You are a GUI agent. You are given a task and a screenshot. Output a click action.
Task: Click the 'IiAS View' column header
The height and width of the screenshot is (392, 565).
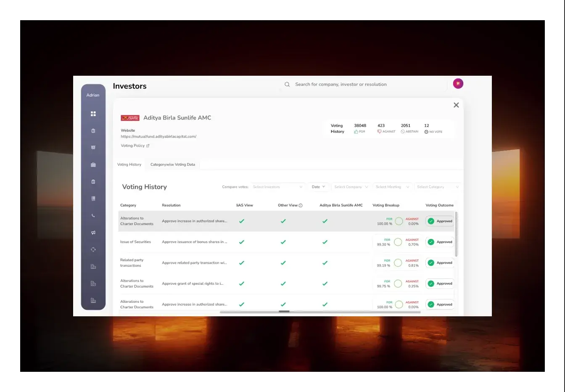point(245,206)
